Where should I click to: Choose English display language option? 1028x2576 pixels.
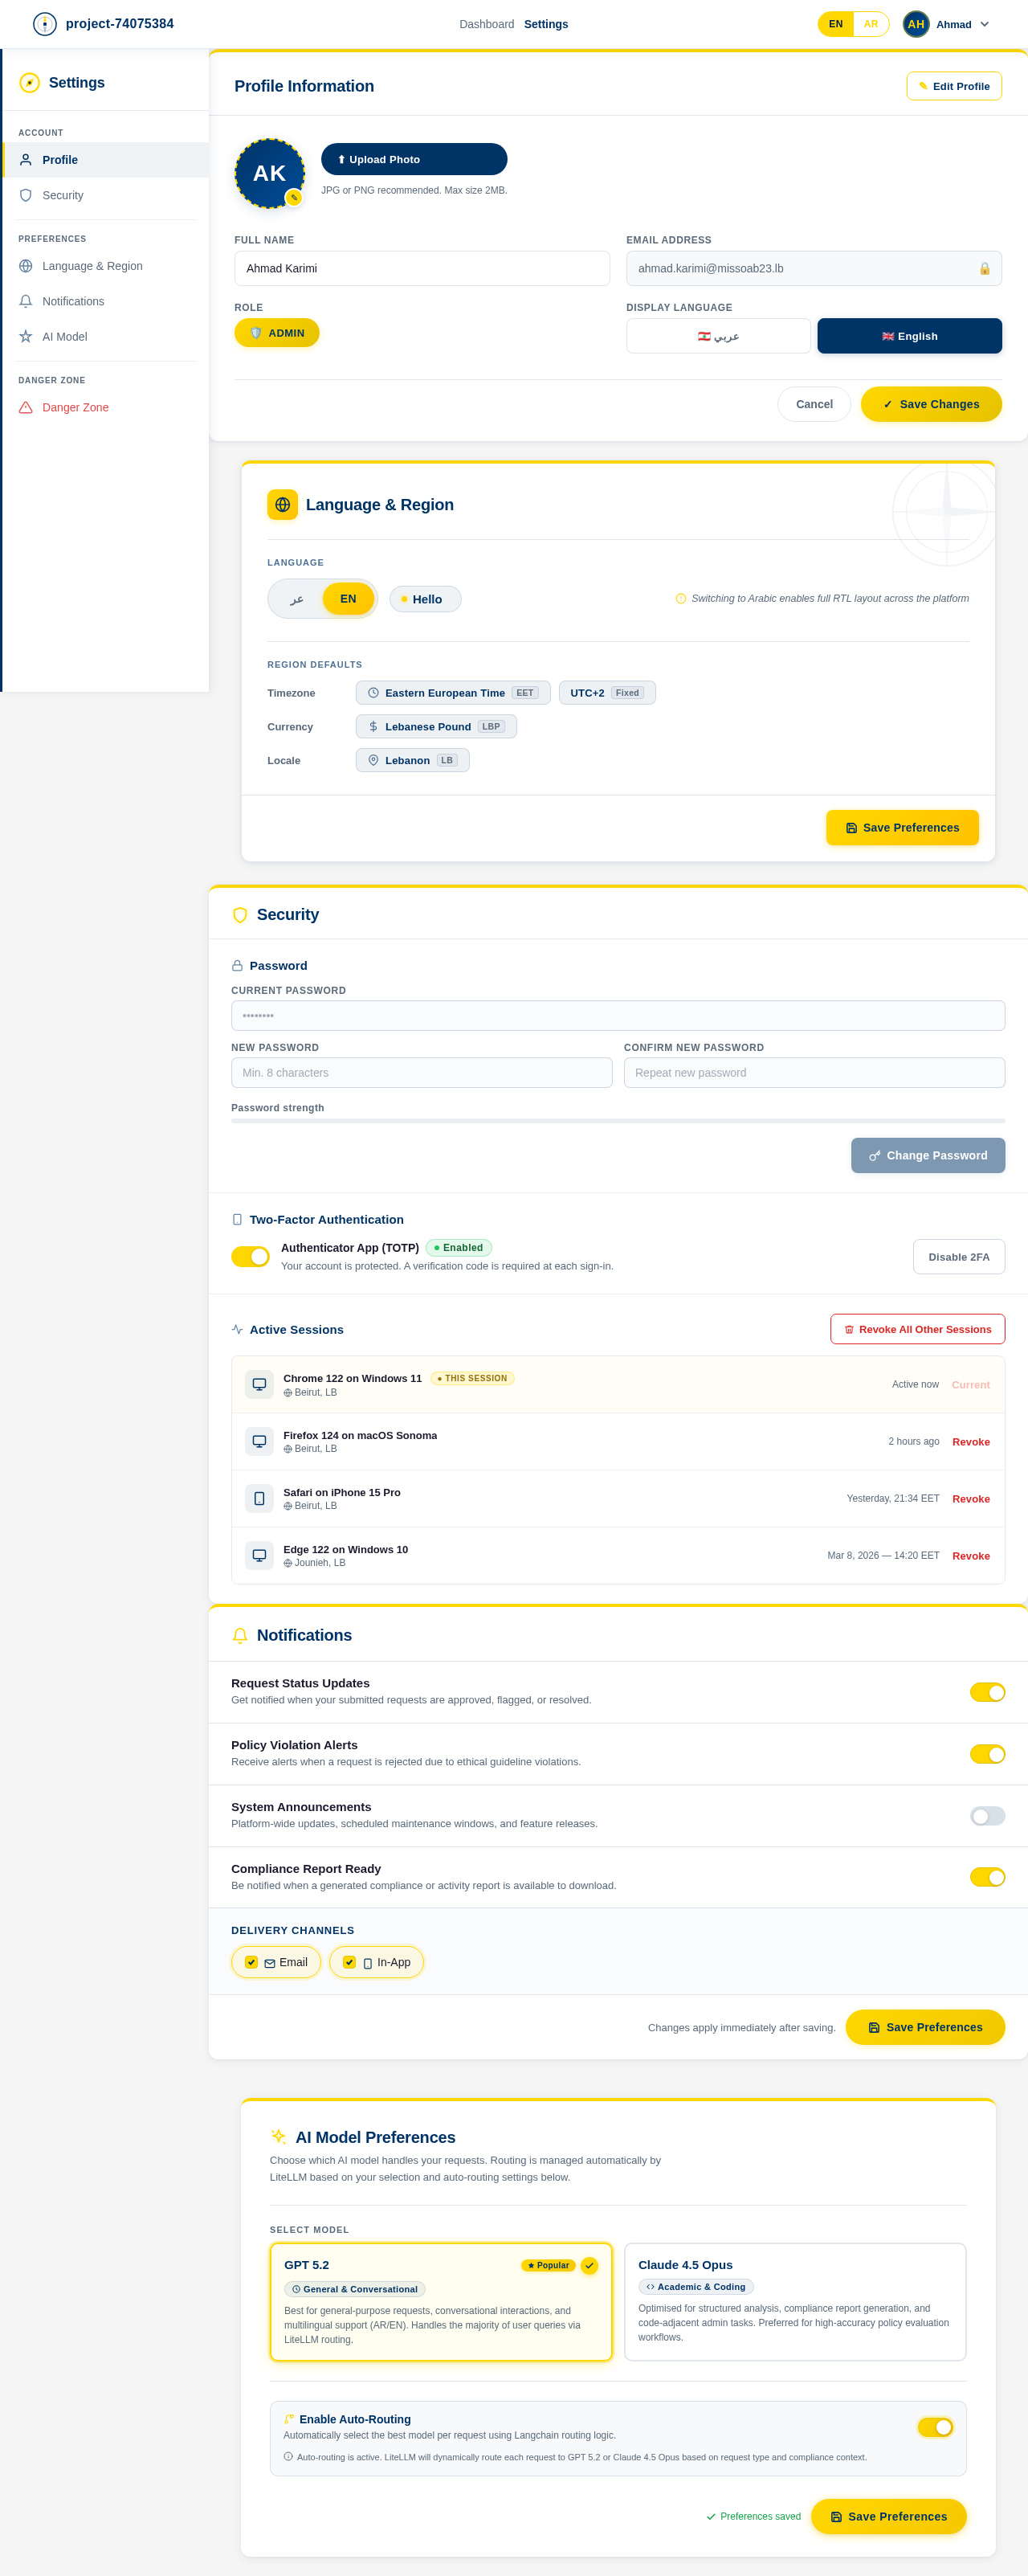[x=909, y=336]
